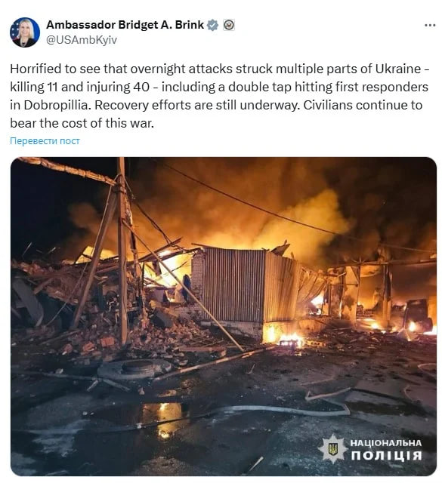
Task: Click 'bear the cost of this war' text
Action: click(x=82, y=123)
